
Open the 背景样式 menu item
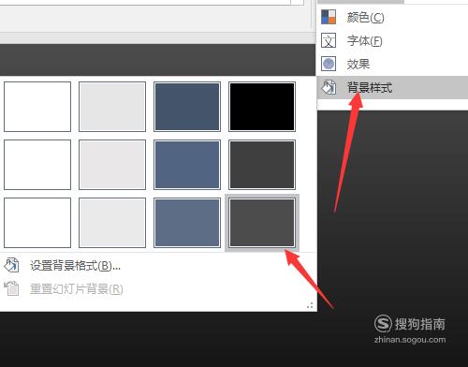[x=392, y=87]
